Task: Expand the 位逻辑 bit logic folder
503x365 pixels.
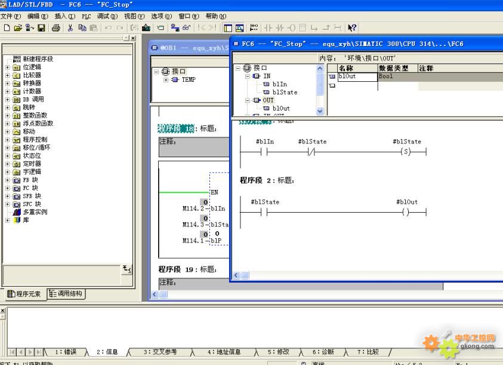Action: point(8,68)
